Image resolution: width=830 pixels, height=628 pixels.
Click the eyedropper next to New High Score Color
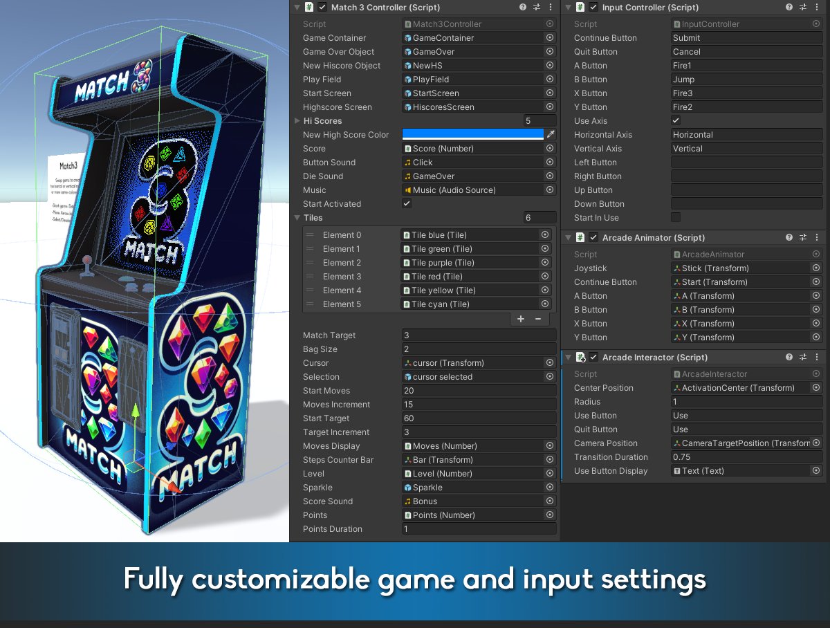point(548,134)
